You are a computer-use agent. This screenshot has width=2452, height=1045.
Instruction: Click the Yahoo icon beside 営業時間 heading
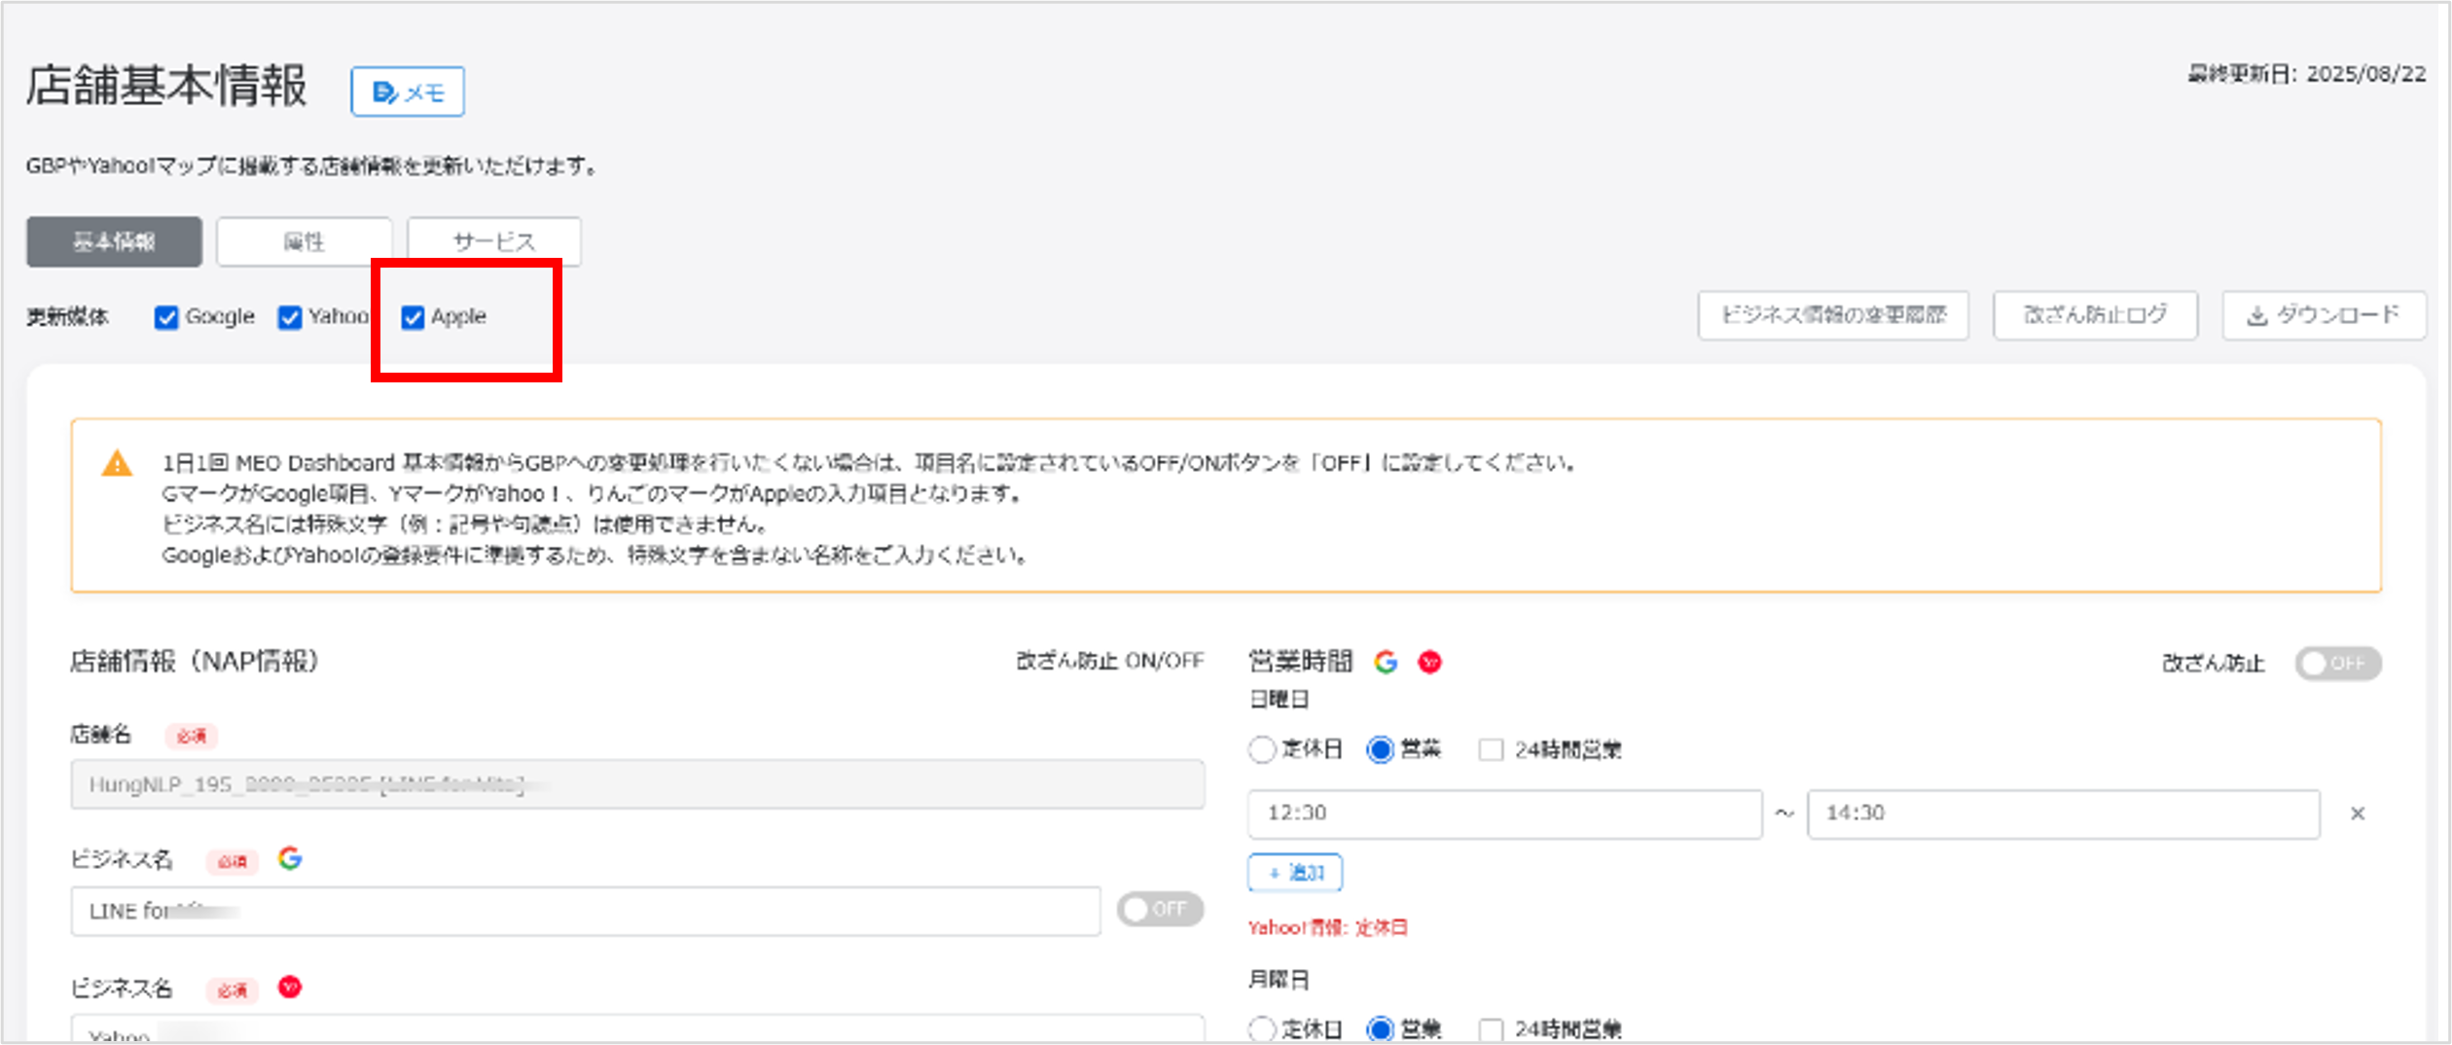coord(1431,662)
